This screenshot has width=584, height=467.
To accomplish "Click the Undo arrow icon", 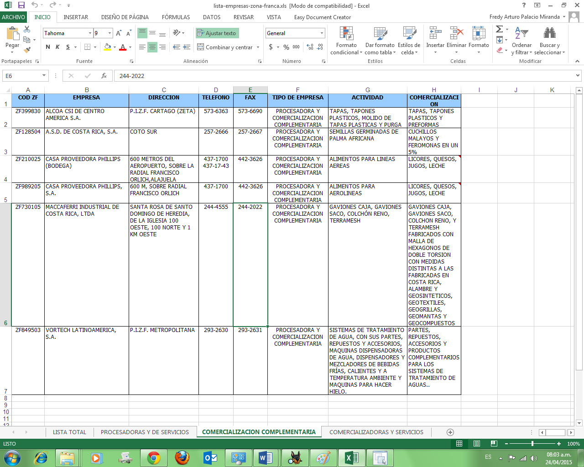I will (35, 5).
